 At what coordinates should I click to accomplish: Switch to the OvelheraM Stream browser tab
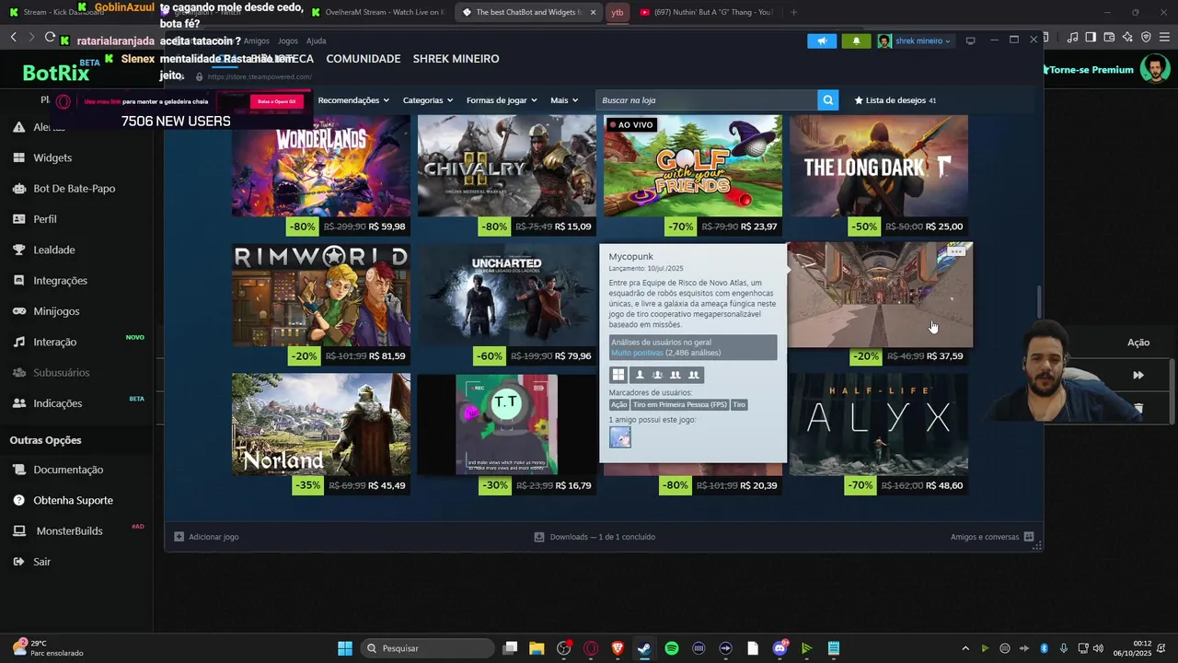click(377, 12)
